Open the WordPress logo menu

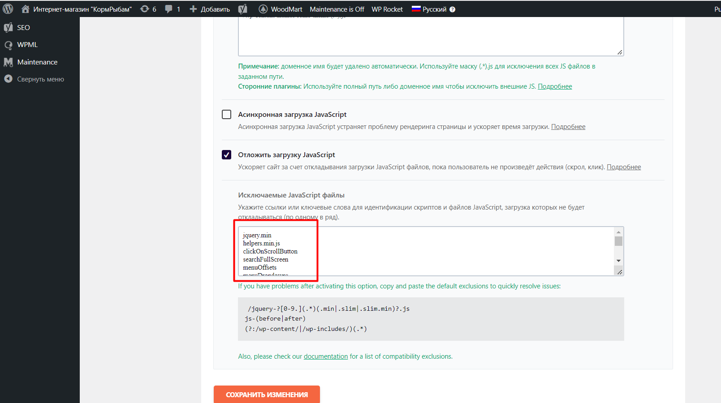click(x=8, y=9)
